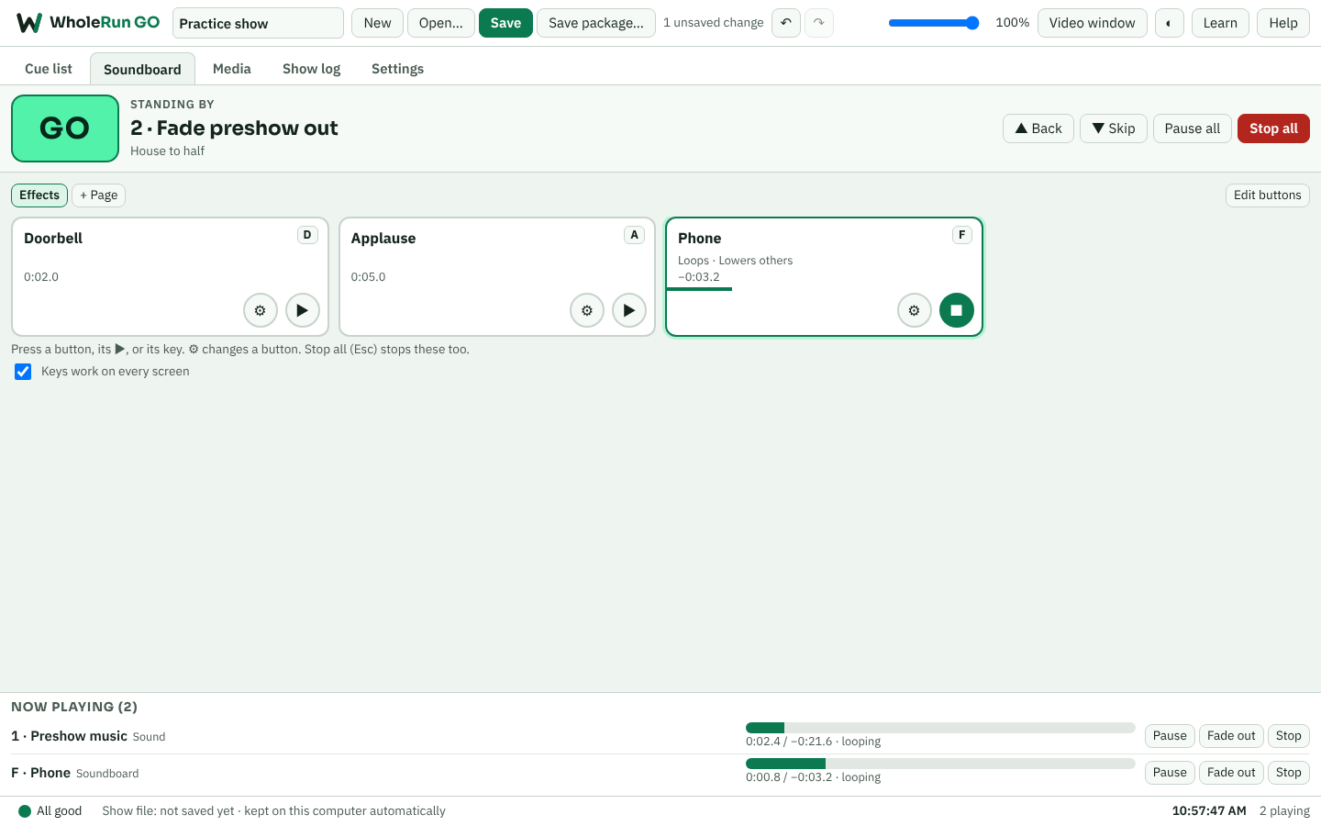Click the red Stop all button
1321x826 pixels.
pyautogui.click(x=1273, y=128)
